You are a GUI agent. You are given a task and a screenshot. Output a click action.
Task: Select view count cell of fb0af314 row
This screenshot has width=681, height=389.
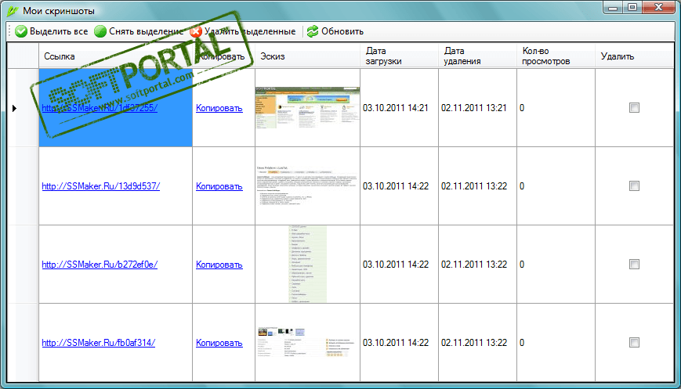(x=556, y=343)
